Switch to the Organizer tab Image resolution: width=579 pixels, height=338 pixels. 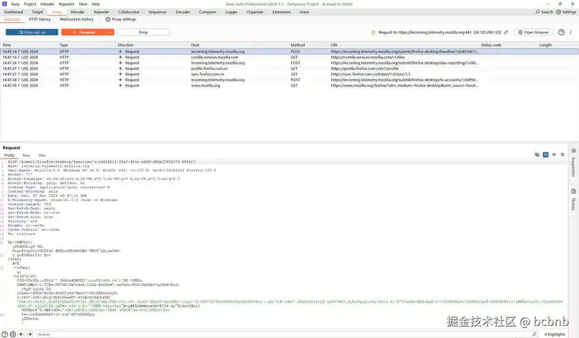tap(255, 12)
